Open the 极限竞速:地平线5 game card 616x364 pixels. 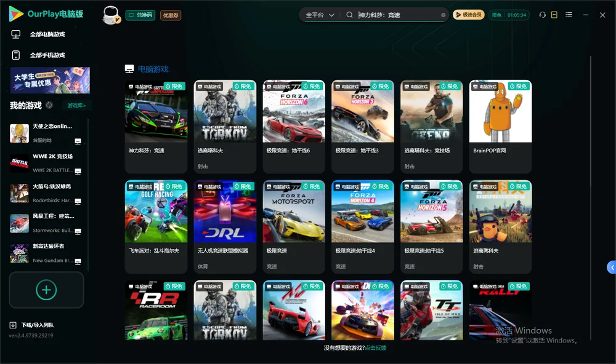point(431,227)
